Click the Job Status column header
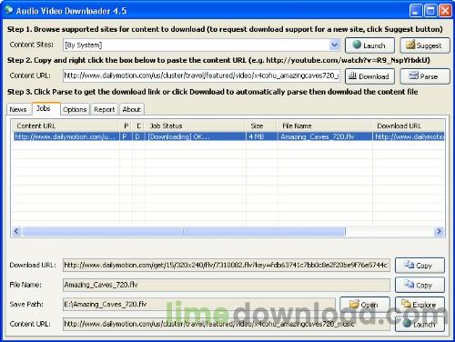 click(x=196, y=126)
